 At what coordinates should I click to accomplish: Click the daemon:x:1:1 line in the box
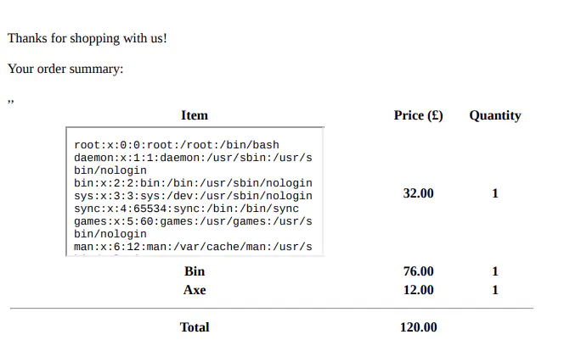click(194, 158)
